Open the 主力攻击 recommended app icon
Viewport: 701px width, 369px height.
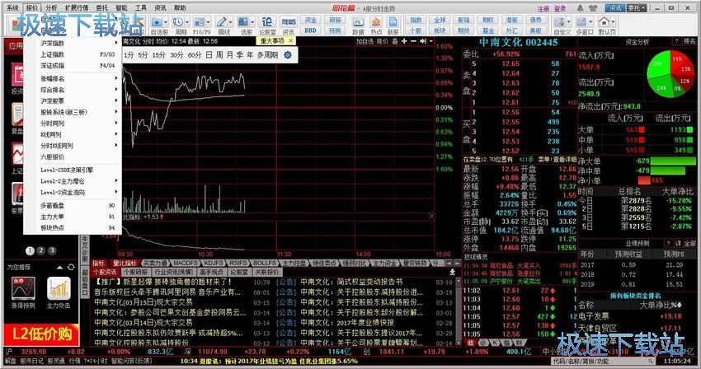click(59, 288)
